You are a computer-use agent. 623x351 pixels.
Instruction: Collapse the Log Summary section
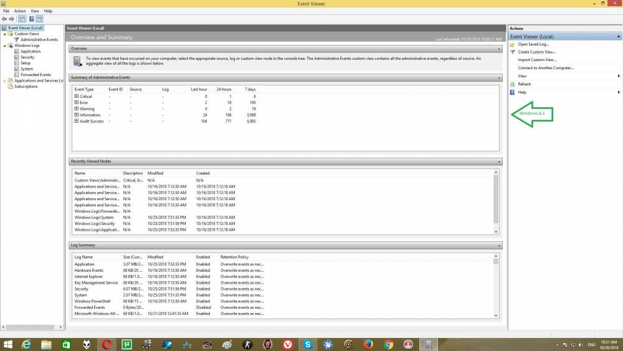pos(499,246)
